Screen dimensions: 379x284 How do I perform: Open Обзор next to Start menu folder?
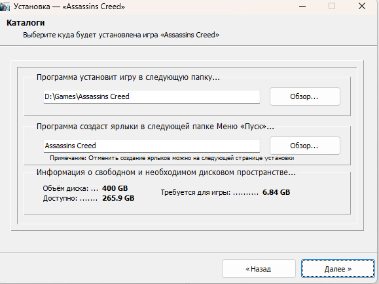[305, 146]
